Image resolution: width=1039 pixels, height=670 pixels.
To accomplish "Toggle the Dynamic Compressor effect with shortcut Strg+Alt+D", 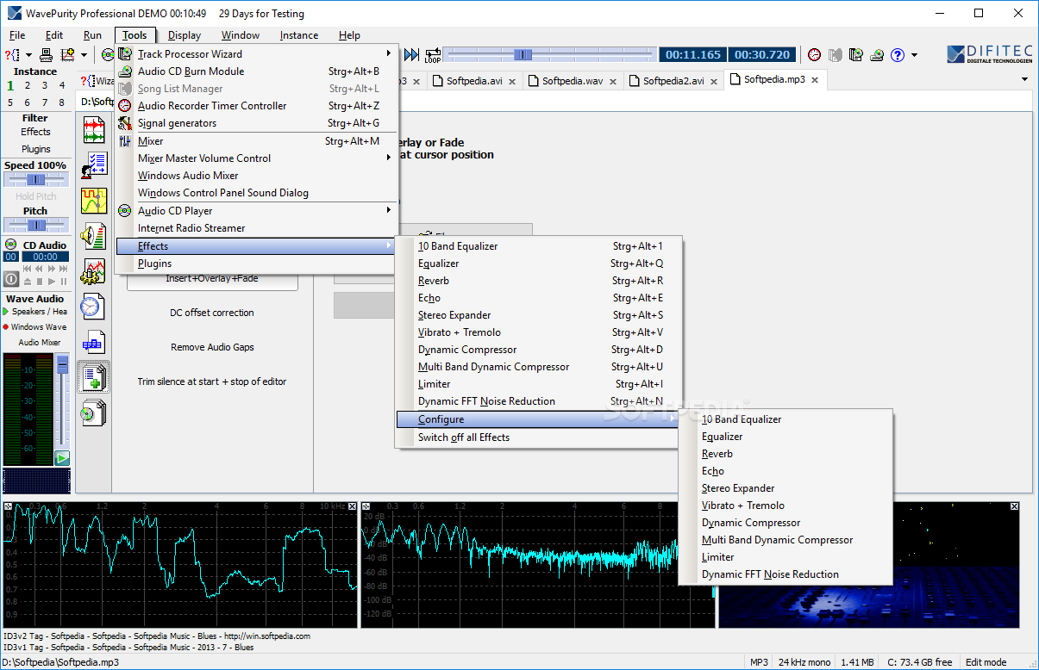I will [x=539, y=350].
